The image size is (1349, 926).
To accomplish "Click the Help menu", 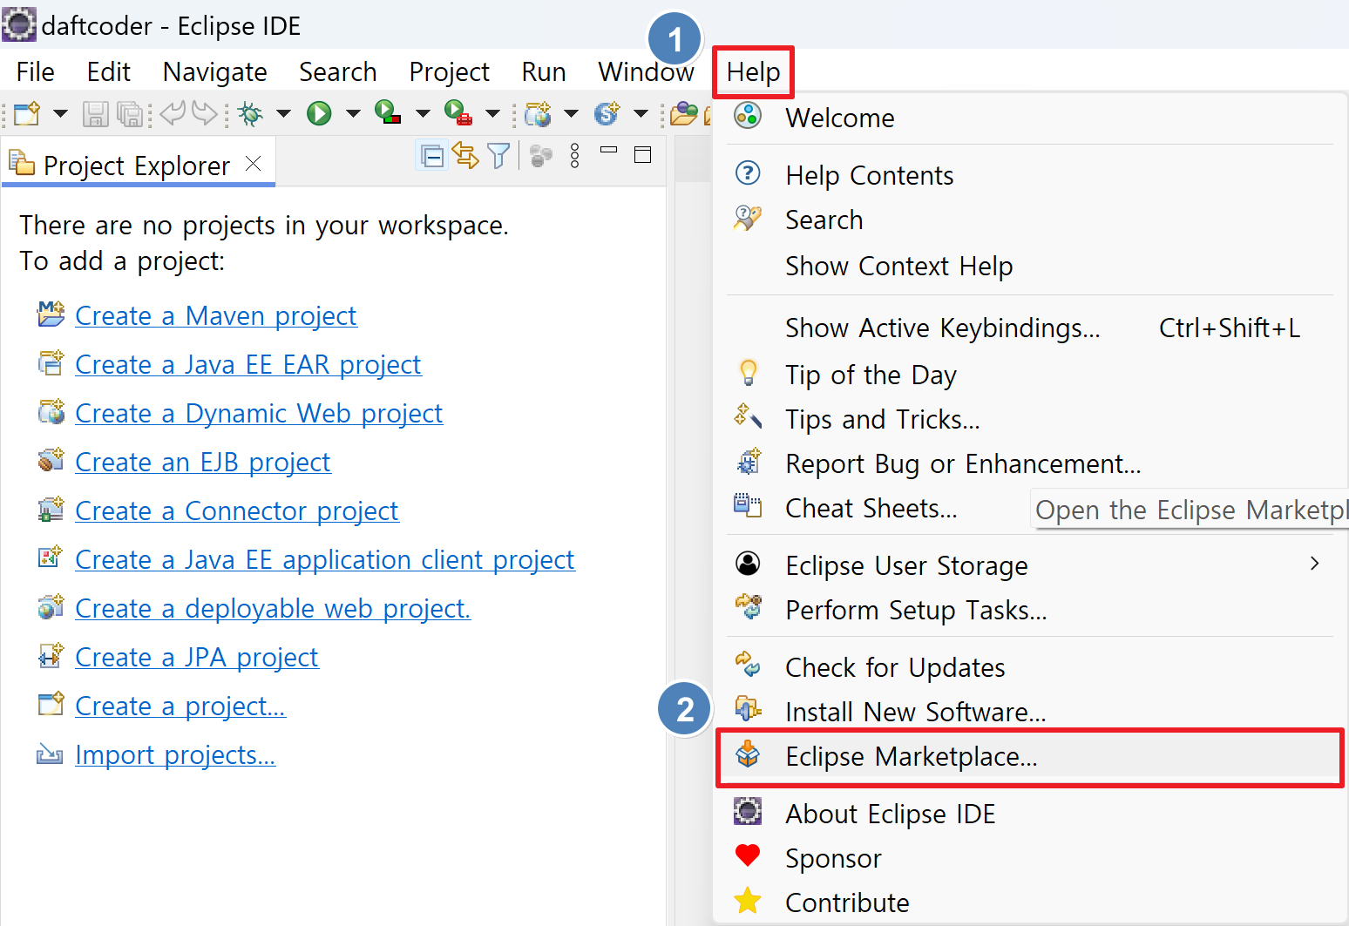I will (x=754, y=71).
